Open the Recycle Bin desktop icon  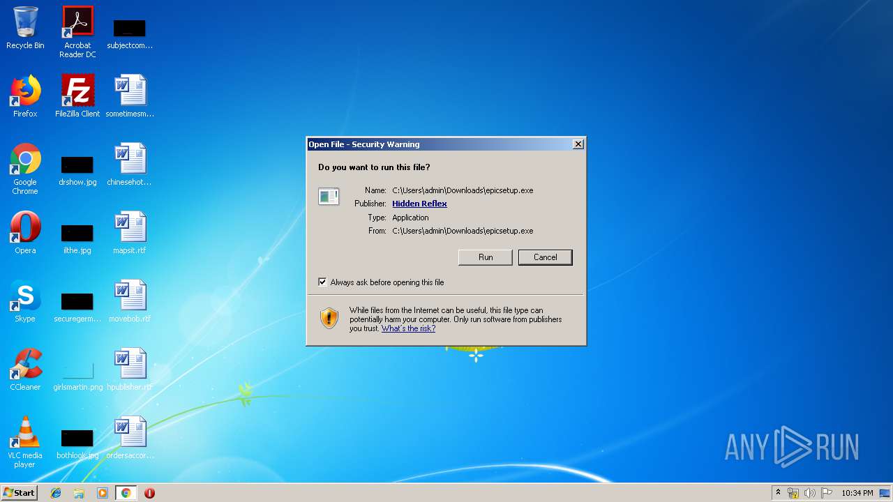click(25, 28)
